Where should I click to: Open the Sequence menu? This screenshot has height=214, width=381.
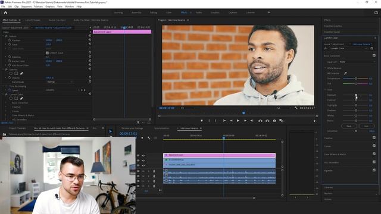(26, 7)
